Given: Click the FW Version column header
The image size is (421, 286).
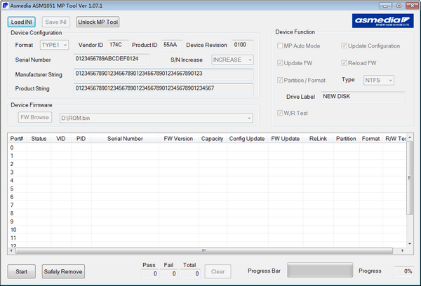Looking at the screenshot, I should point(178,139).
